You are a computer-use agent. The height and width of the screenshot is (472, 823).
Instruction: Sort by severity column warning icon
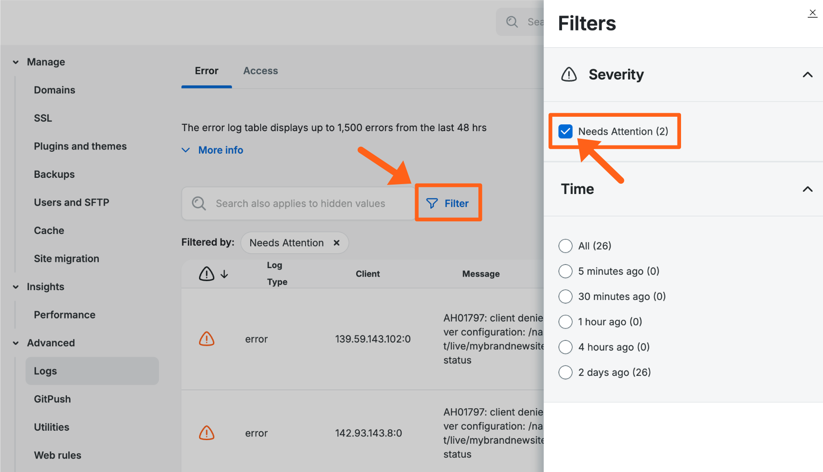[x=207, y=273]
